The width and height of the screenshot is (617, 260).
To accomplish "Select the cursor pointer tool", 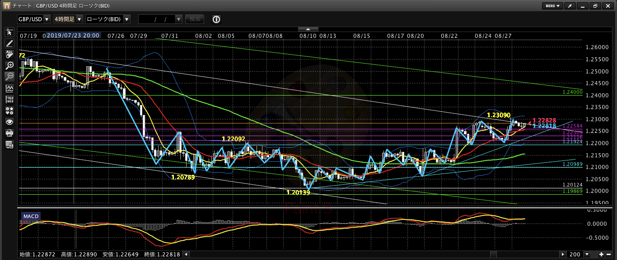I will click(x=9, y=32).
